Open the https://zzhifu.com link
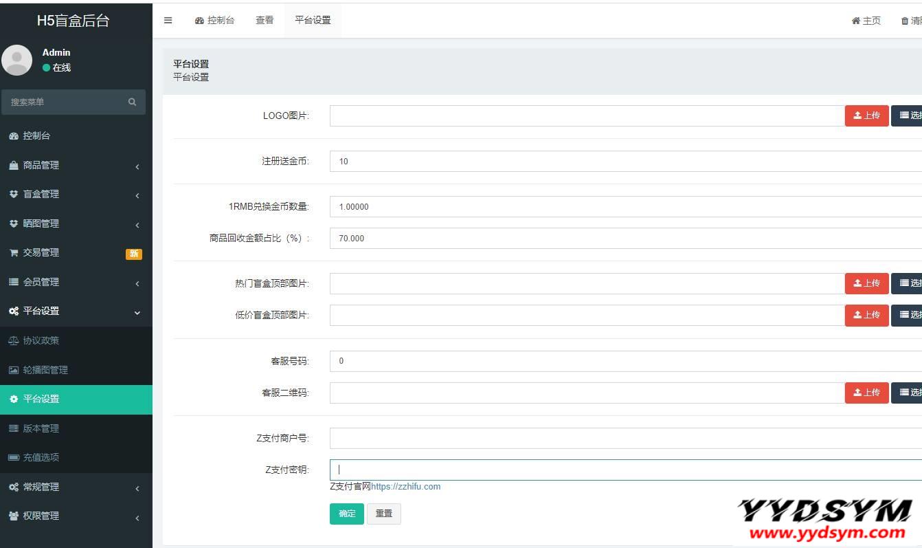The width and height of the screenshot is (922, 548). [406, 487]
